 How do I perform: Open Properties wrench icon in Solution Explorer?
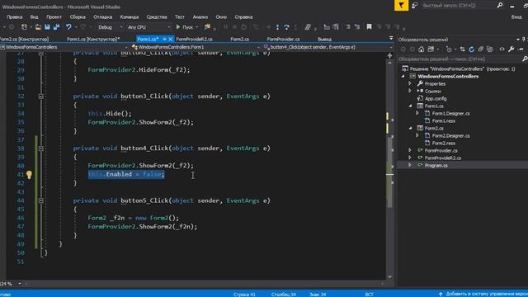[x=511, y=49]
